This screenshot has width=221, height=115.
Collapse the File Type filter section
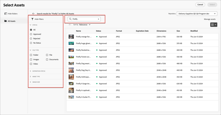coord(34,50)
